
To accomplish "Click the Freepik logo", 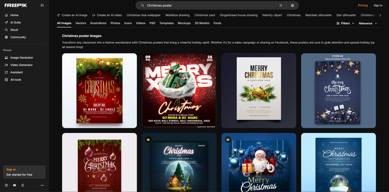I will (x=16, y=5).
